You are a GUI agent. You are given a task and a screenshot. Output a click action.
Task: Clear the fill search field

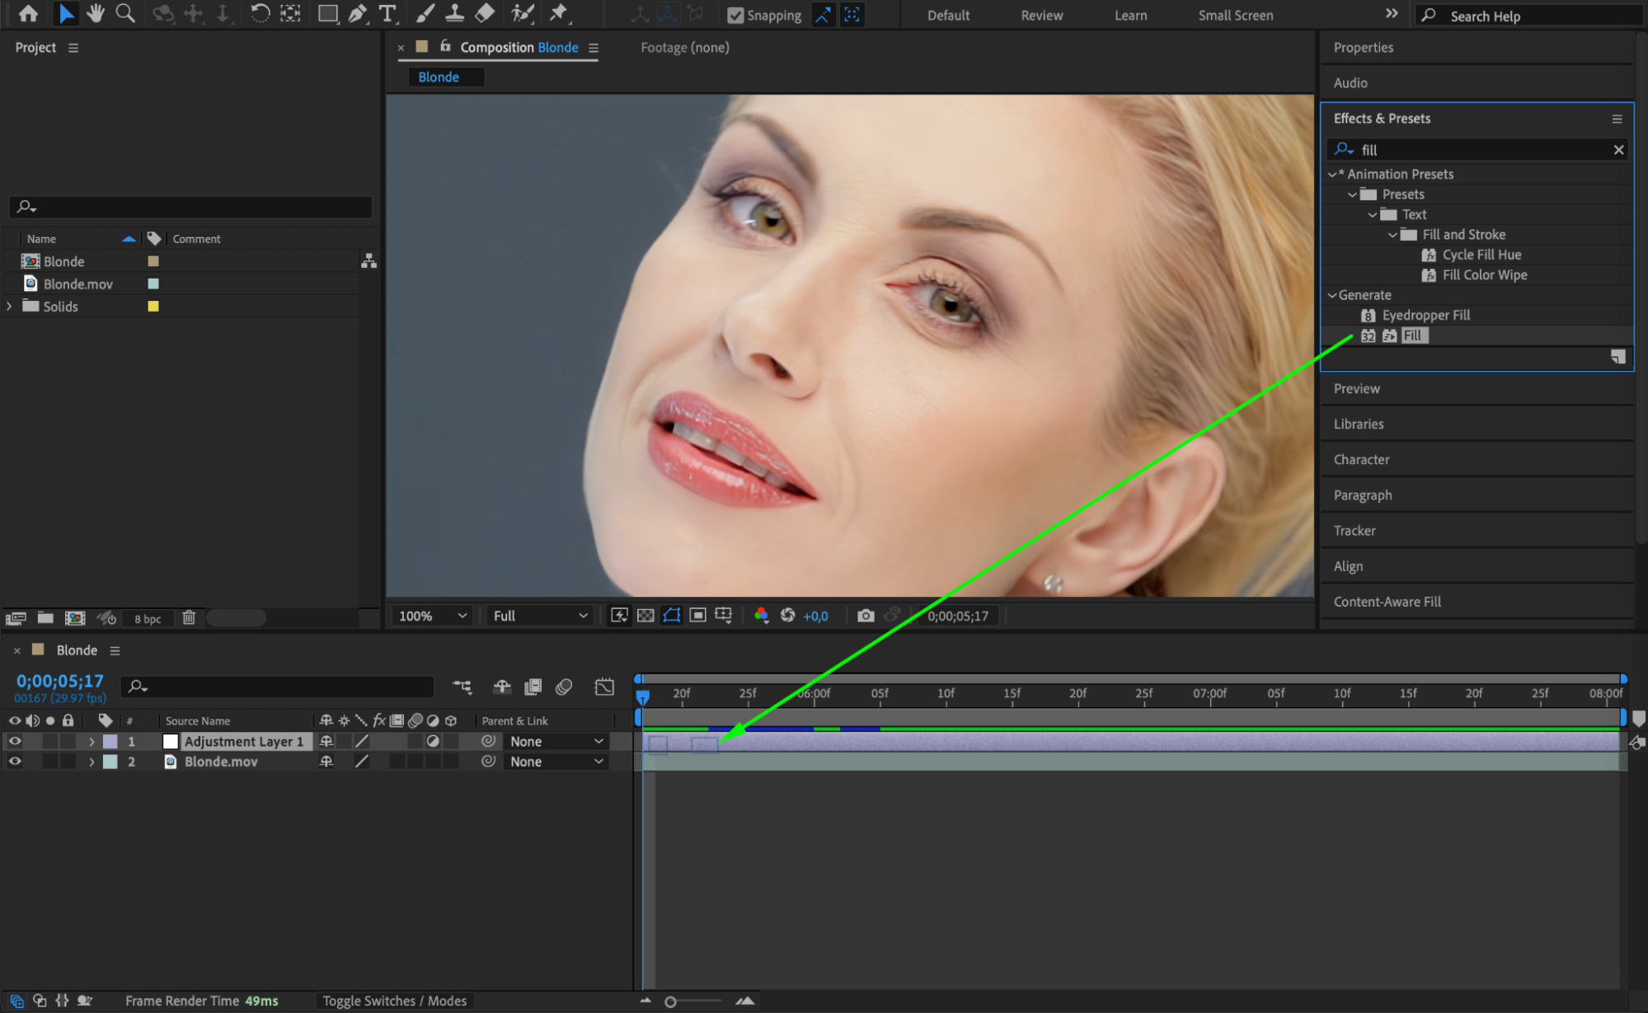tap(1618, 149)
